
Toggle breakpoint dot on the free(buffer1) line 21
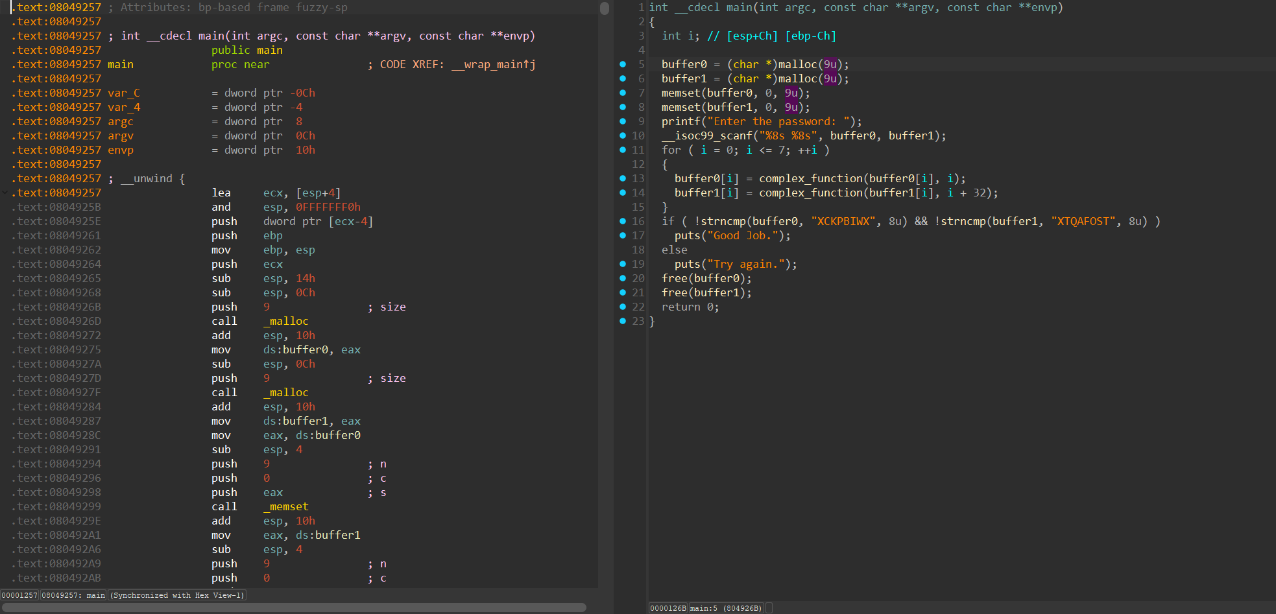coord(623,292)
